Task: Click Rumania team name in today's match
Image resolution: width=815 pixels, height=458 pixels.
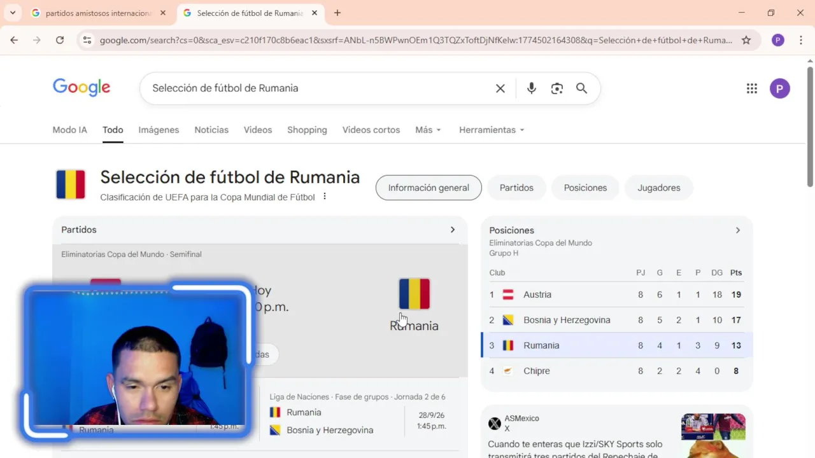Action: 414,326
